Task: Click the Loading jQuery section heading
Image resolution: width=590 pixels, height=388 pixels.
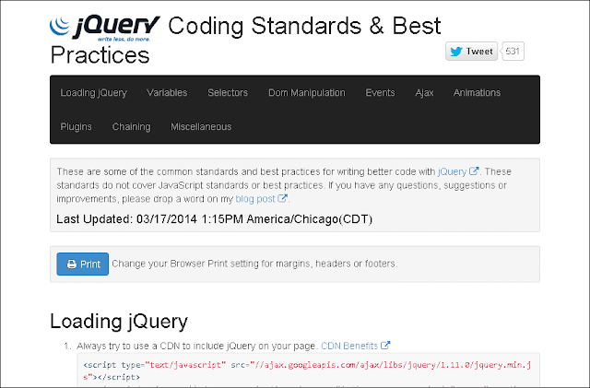Action: pyautogui.click(x=119, y=322)
